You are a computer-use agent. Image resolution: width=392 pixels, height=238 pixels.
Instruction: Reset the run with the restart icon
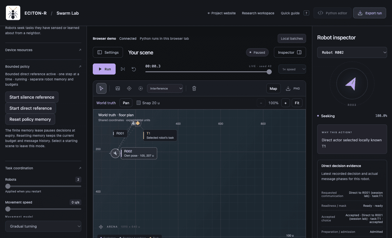pyautogui.click(x=134, y=69)
